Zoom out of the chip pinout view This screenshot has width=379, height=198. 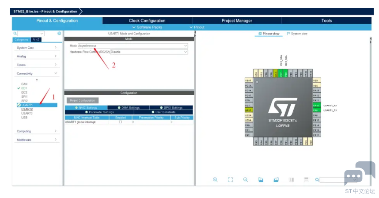[x=246, y=179]
